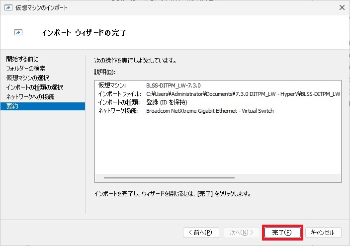This screenshot has height=246, width=350.
Task: Select the 開始する前に wizard step
Action: tap(22, 59)
